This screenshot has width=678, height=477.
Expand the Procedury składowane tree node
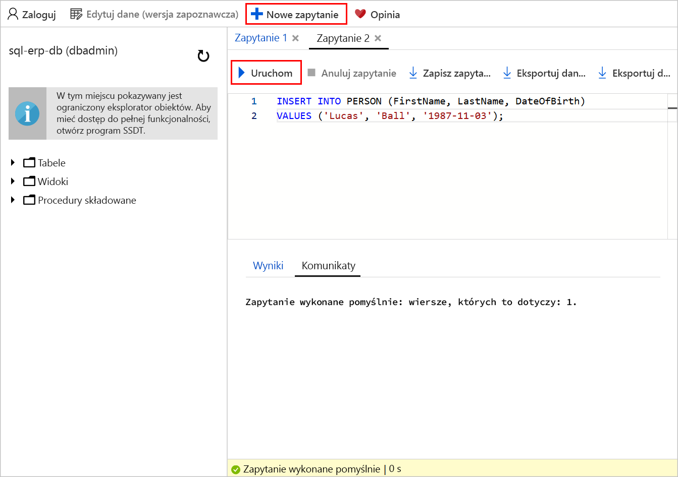tap(13, 200)
